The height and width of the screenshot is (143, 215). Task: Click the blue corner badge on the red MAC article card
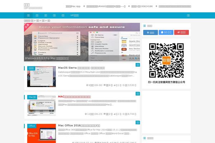click(x=138, y=94)
